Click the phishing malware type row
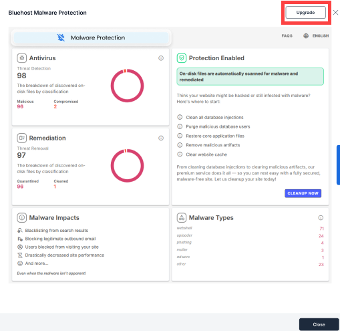Screen dimensions: 340x331 [250, 243]
